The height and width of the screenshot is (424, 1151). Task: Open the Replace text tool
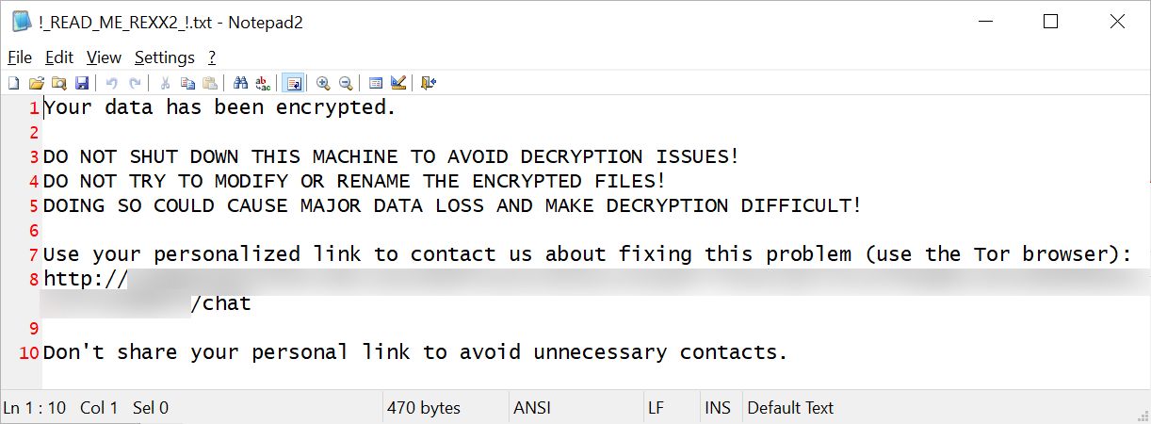point(263,83)
